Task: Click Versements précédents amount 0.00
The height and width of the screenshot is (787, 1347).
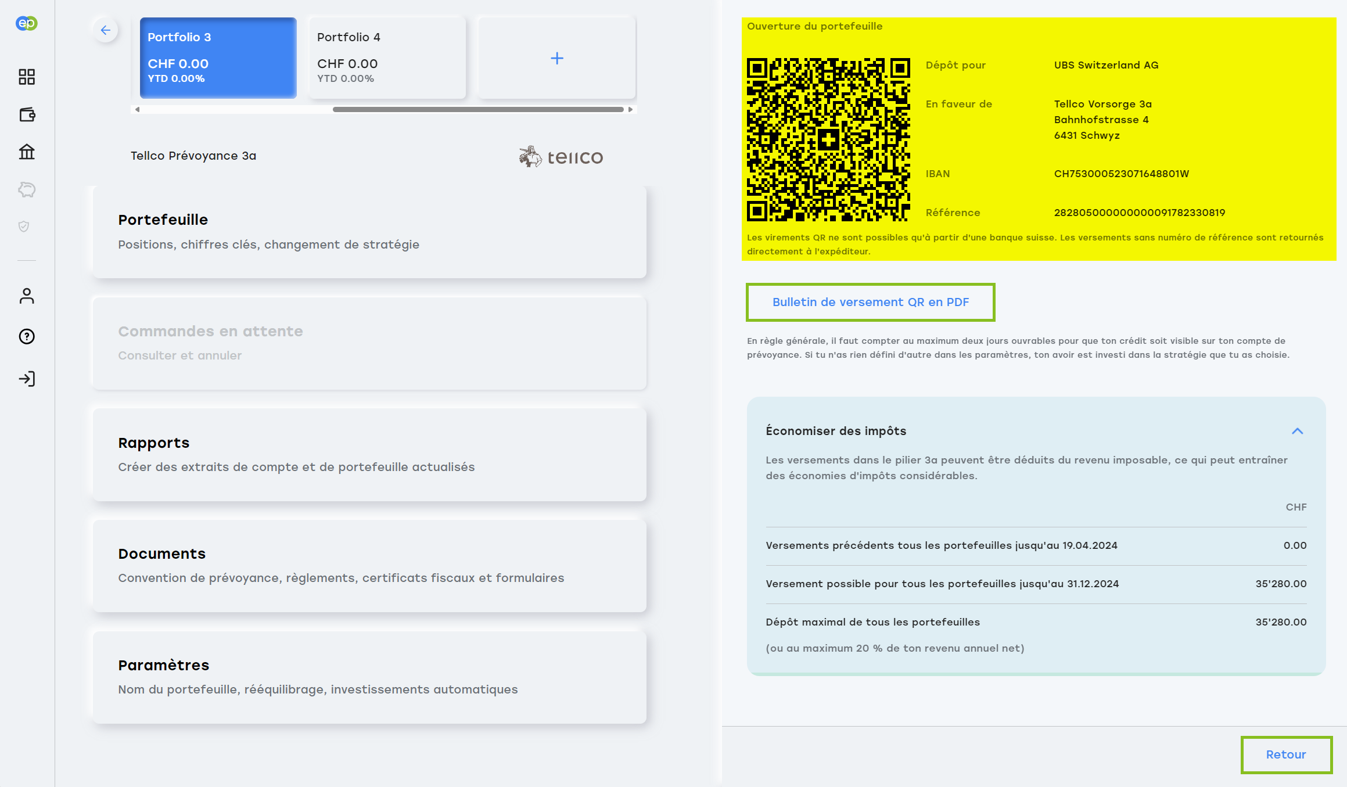Action: tap(1295, 545)
